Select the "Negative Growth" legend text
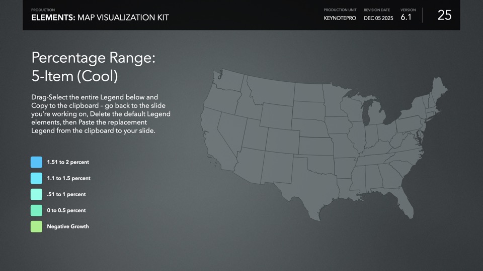 coord(68,226)
